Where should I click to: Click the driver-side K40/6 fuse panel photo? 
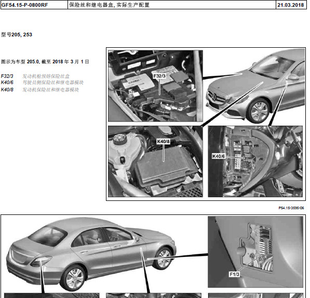(x=255, y=161)
